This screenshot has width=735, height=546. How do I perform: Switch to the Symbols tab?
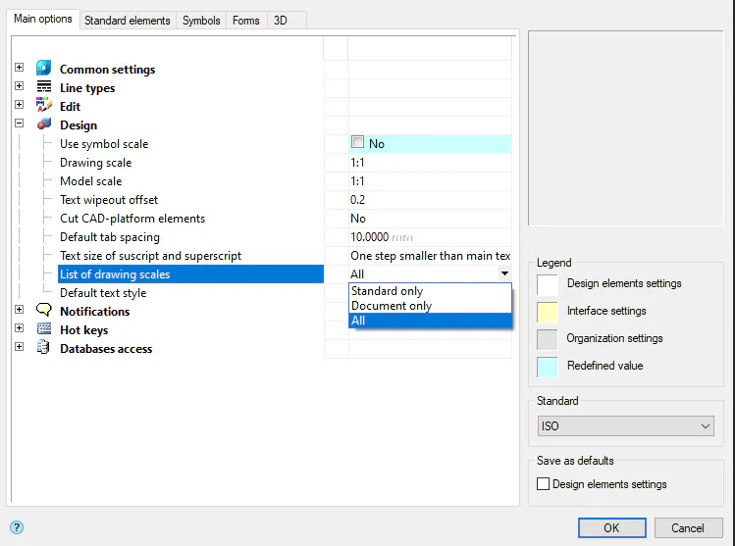coord(201,21)
